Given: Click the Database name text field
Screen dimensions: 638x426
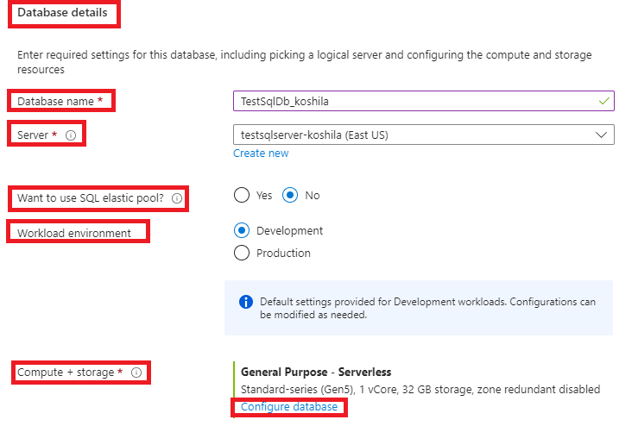Looking at the screenshot, I should point(414,101).
